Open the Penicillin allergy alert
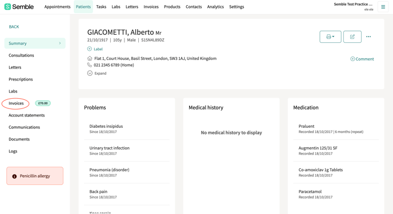The height and width of the screenshot is (214, 393). coord(35,176)
